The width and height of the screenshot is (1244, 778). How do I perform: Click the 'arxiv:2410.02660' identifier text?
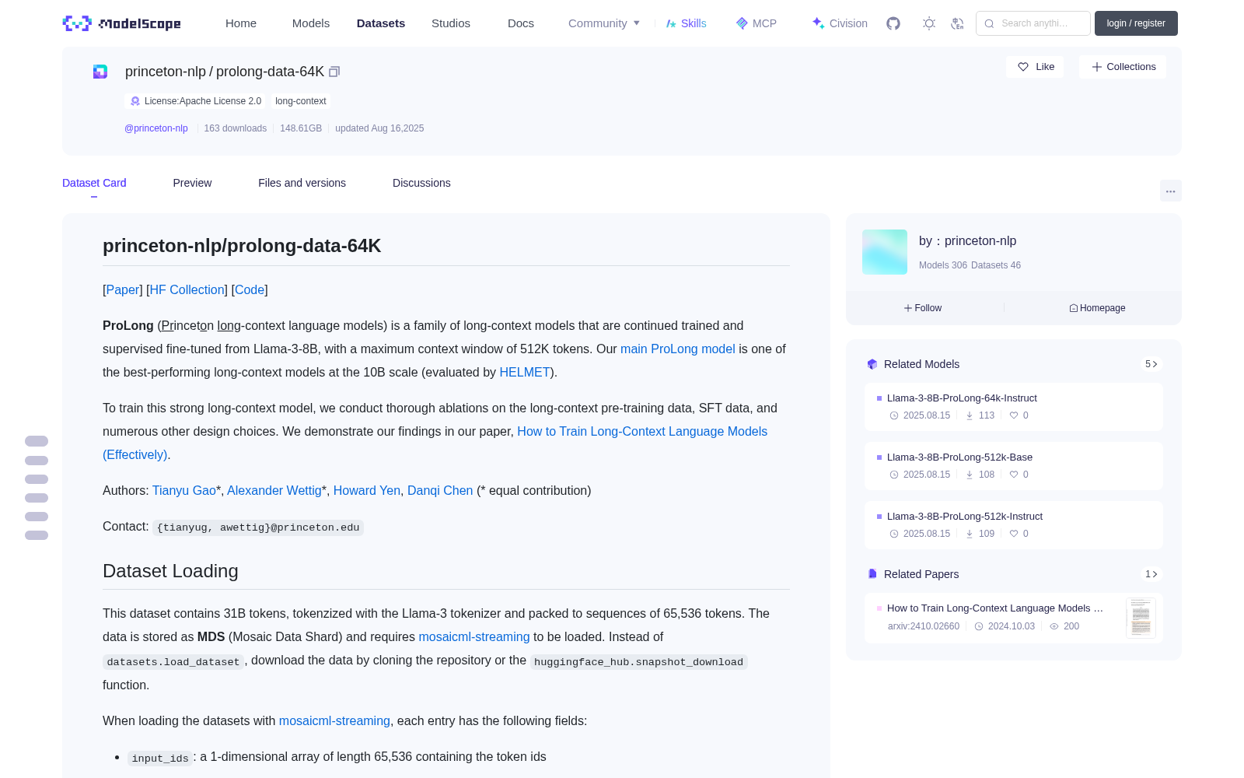coord(924,626)
